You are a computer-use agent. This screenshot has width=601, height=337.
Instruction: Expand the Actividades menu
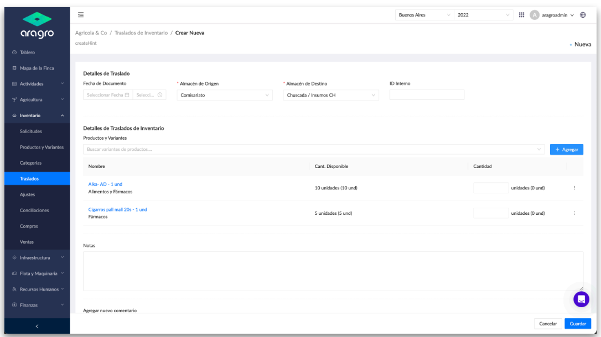pos(37,84)
